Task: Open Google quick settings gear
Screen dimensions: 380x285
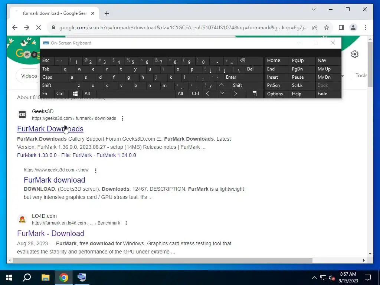Action: pos(354,54)
